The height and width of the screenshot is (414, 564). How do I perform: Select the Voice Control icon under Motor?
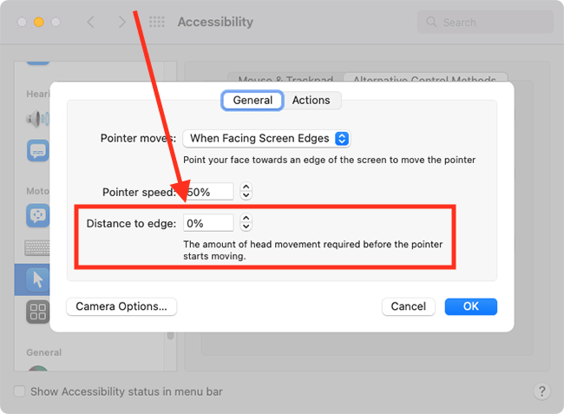click(38, 215)
